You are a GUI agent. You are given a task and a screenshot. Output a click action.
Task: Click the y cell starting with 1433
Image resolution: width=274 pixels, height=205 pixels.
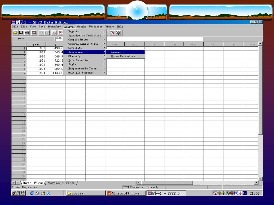(55, 73)
